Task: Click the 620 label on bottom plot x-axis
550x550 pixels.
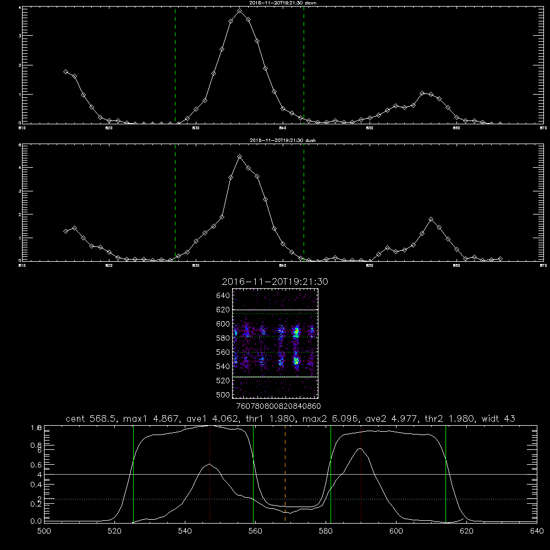Action: pos(466,531)
